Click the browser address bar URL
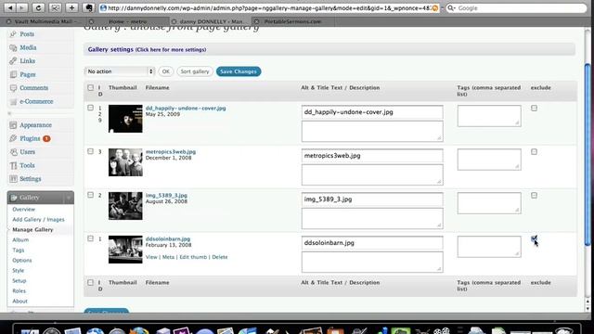The image size is (594, 334). click(x=268, y=8)
